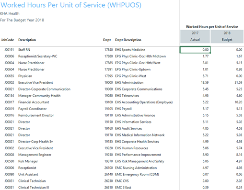Click the Worked Hours per Unit of Service group header
The height and width of the screenshot is (190, 244).
pos(212,27)
